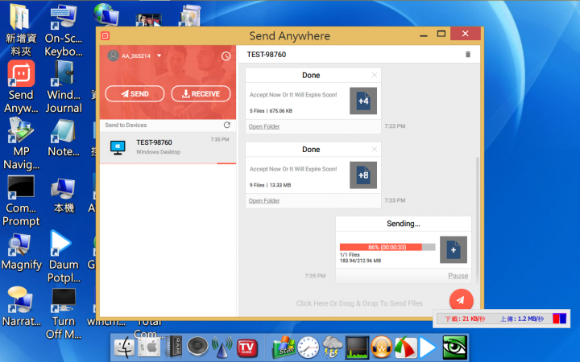Viewport: 580px width, 362px height.
Task: Open the transfer history clock icon
Action: pos(226,56)
